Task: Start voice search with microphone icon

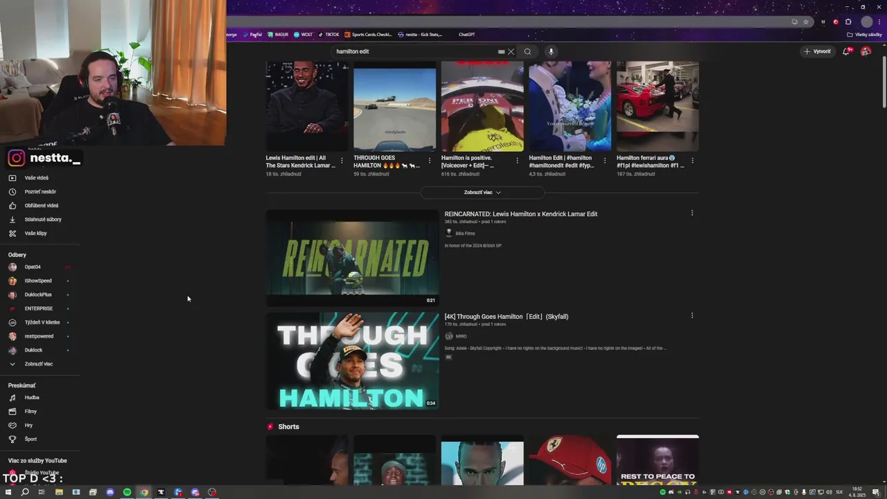Action: [x=551, y=51]
